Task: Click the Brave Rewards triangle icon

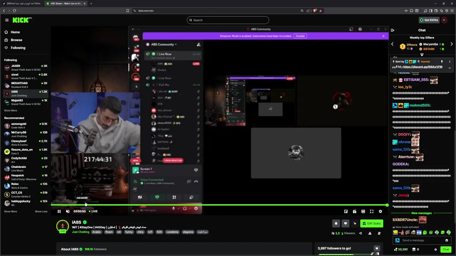Action: click(x=320, y=11)
